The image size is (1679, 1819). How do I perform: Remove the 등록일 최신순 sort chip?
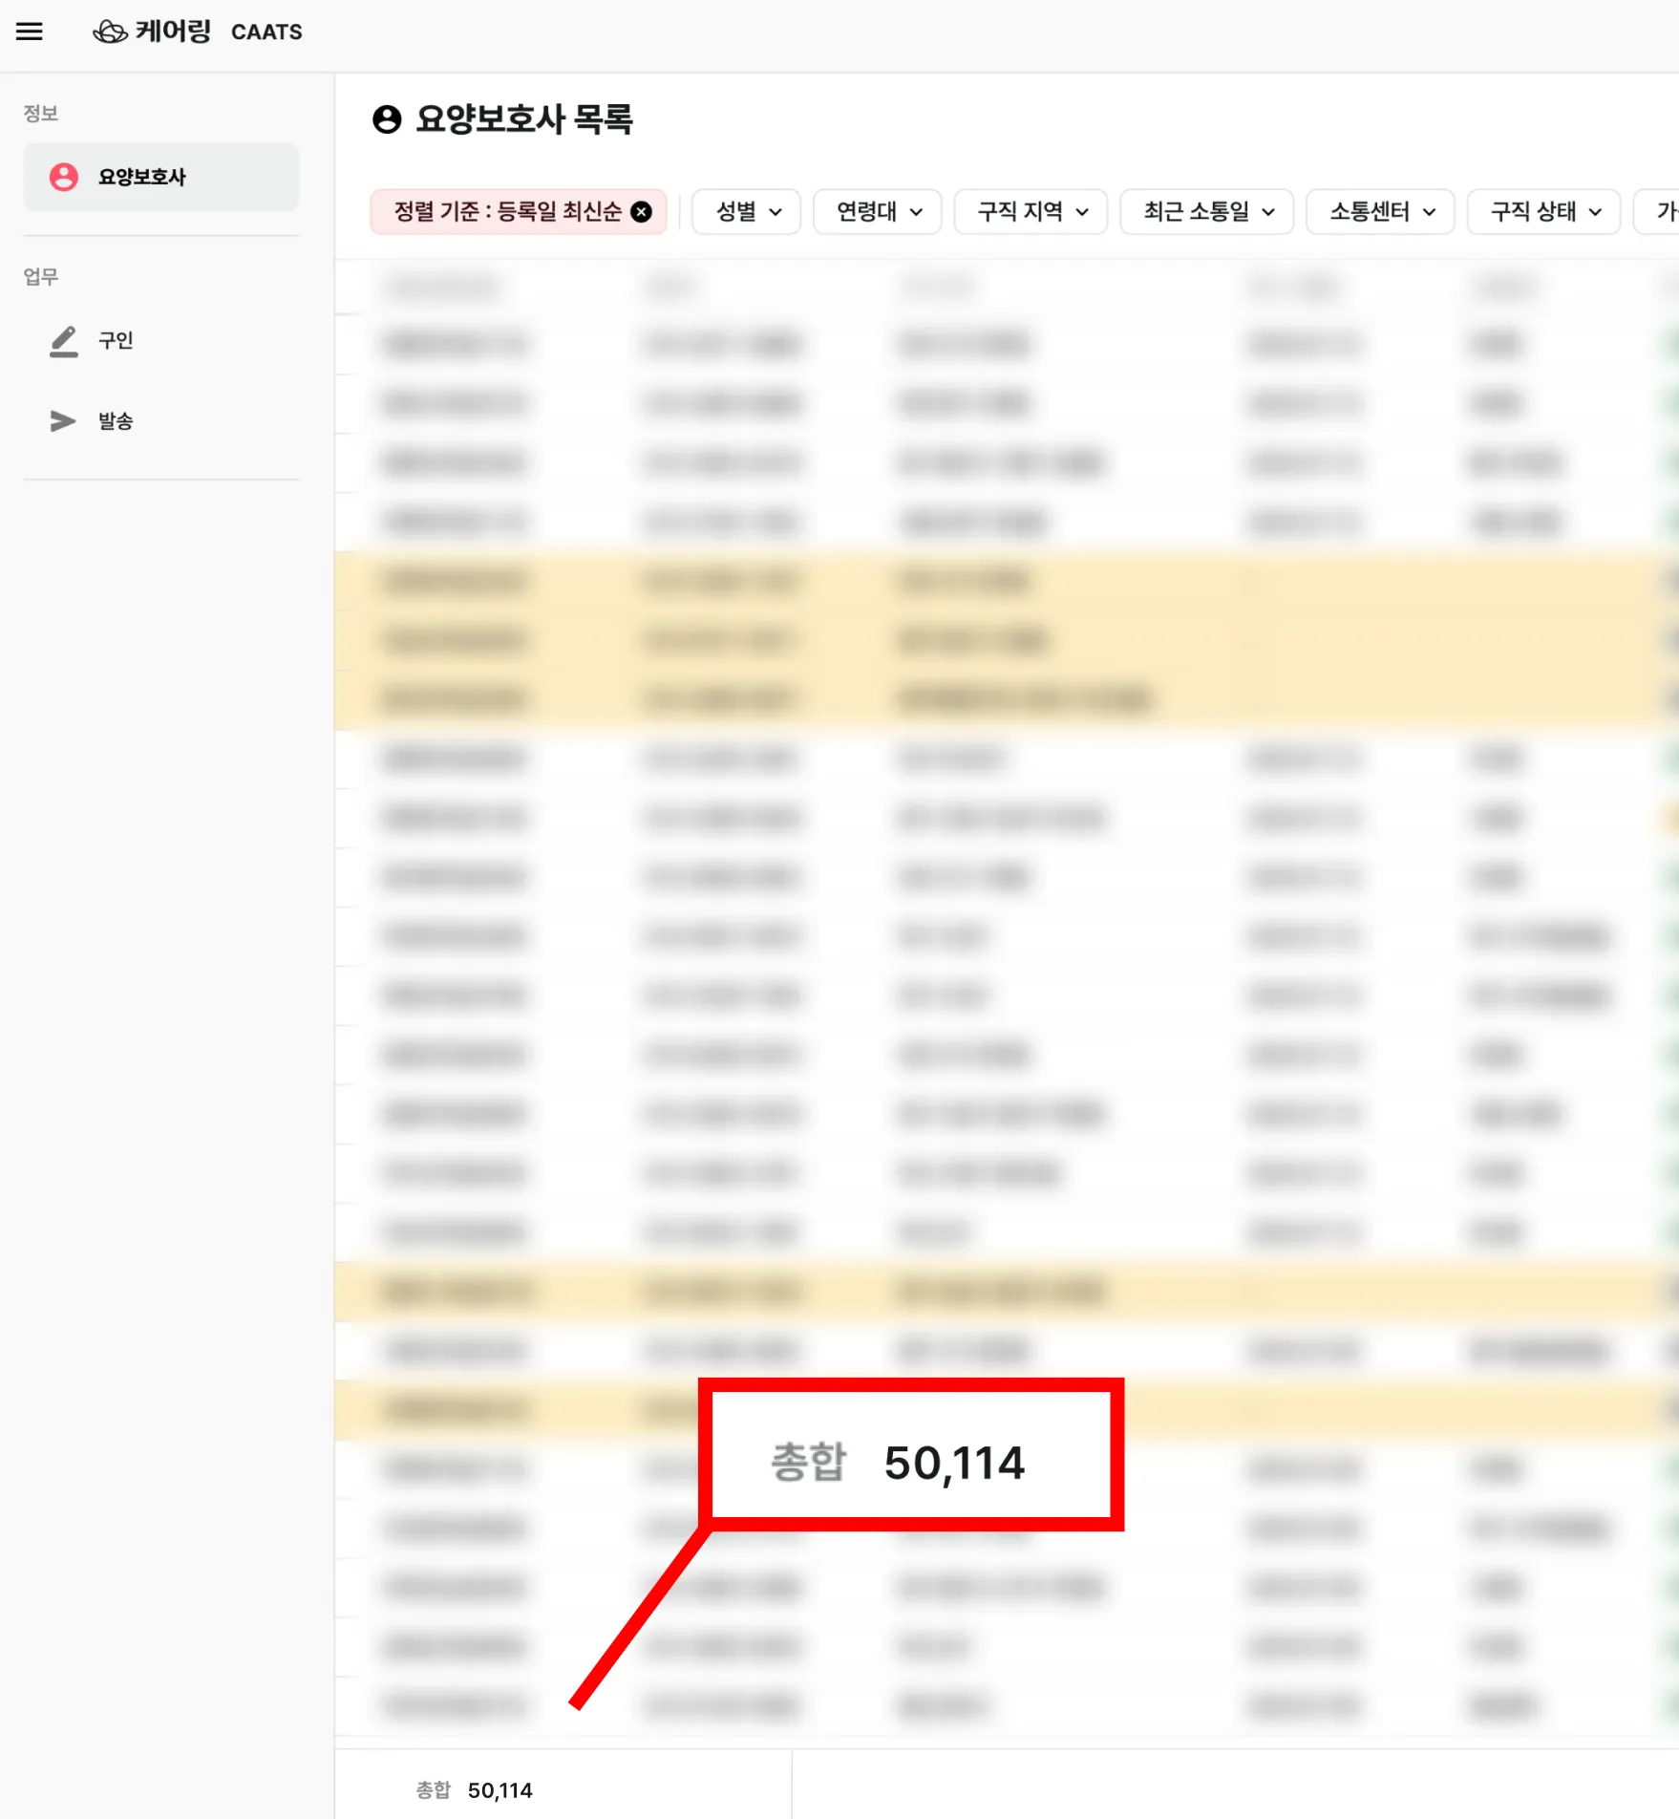pos(642,212)
